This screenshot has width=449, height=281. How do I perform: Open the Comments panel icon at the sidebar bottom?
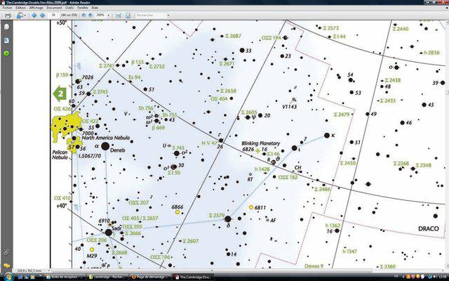pyautogui.click(x=6, y=266)
